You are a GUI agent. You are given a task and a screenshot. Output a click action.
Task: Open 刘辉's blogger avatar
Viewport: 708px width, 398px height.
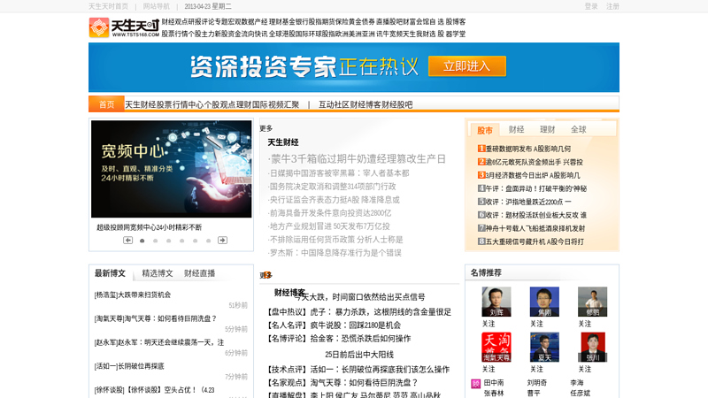(x=496, y=302)
